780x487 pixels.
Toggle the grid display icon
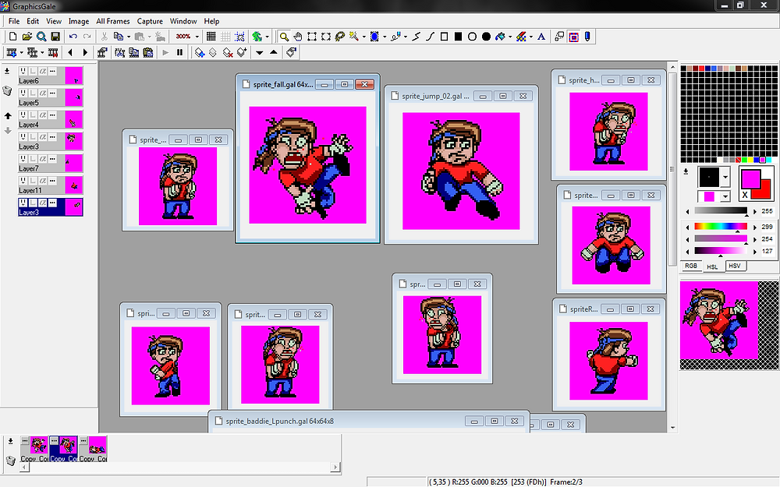(211, 37)
